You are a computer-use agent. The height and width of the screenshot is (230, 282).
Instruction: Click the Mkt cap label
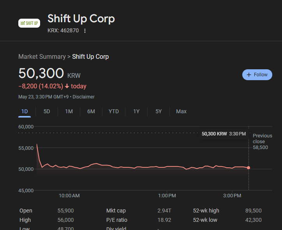click(x=116, y=211)
